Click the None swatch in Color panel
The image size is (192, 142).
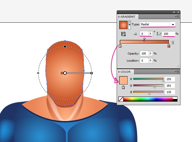pos(121,99)
